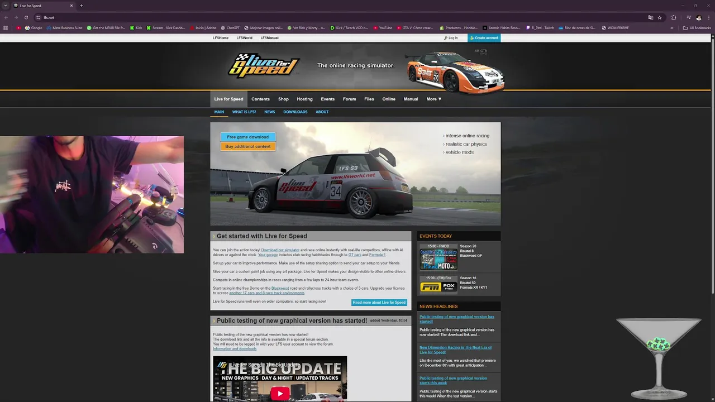Open the LFSWorld top link
The height and width of the screenshot is (402, 715).
pyautogui.click(x=244, y=38)
